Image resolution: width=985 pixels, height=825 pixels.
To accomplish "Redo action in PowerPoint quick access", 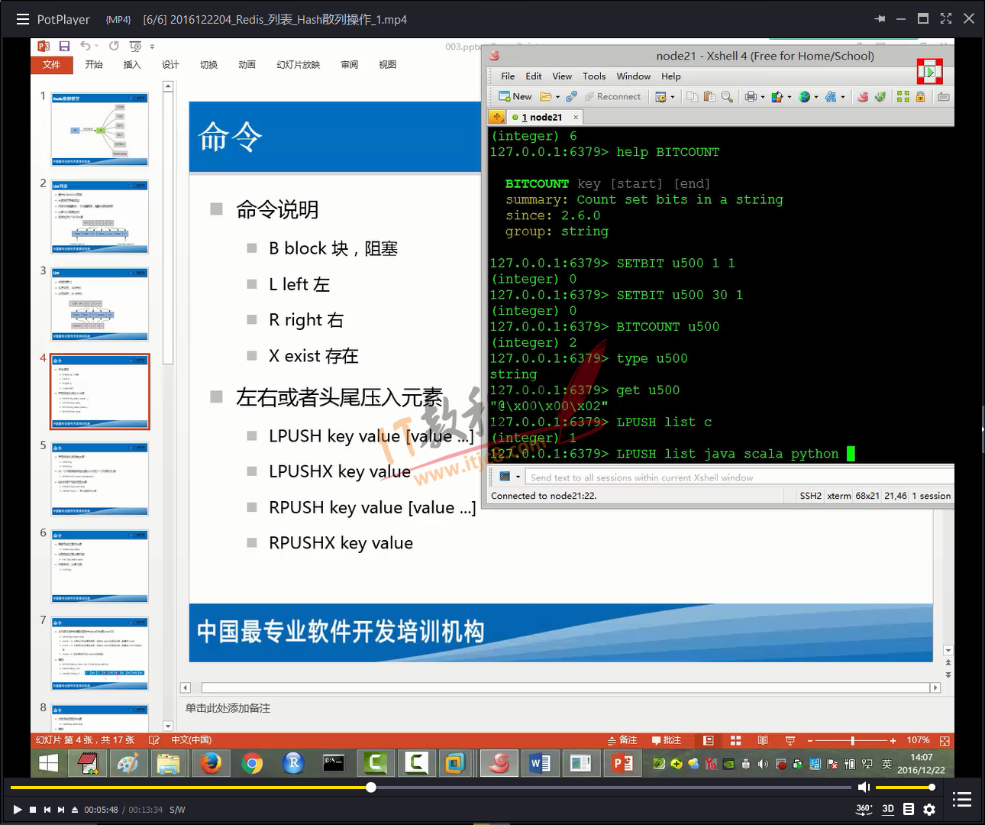I will tap(114, 47).
